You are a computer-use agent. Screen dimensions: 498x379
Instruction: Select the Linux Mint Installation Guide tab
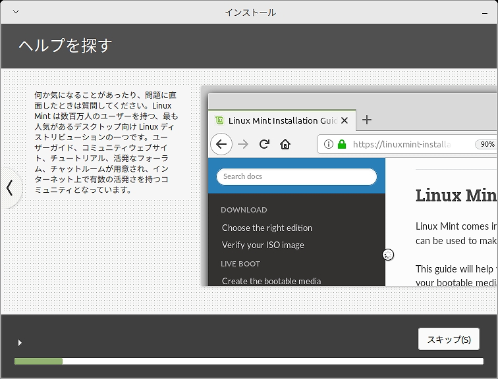pos(282,120)
